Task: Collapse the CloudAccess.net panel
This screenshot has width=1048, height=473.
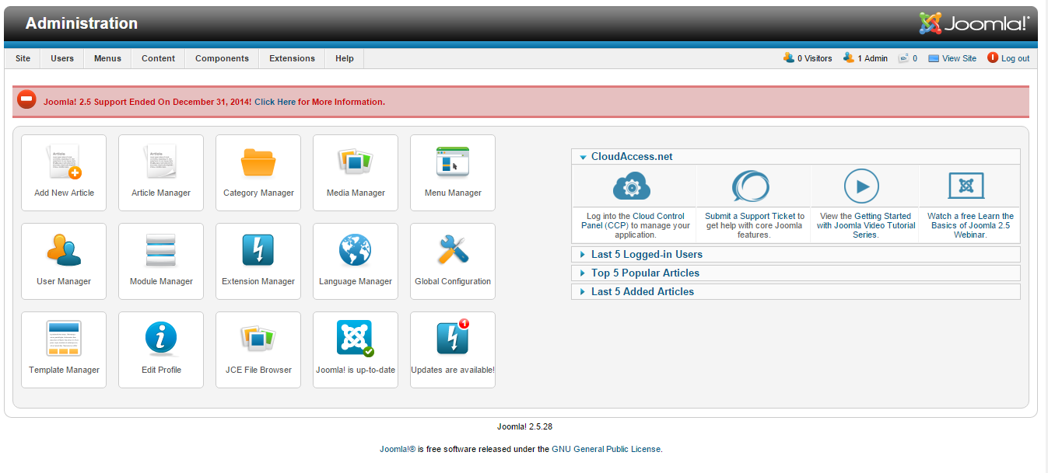Action: [x=795, y=156]
